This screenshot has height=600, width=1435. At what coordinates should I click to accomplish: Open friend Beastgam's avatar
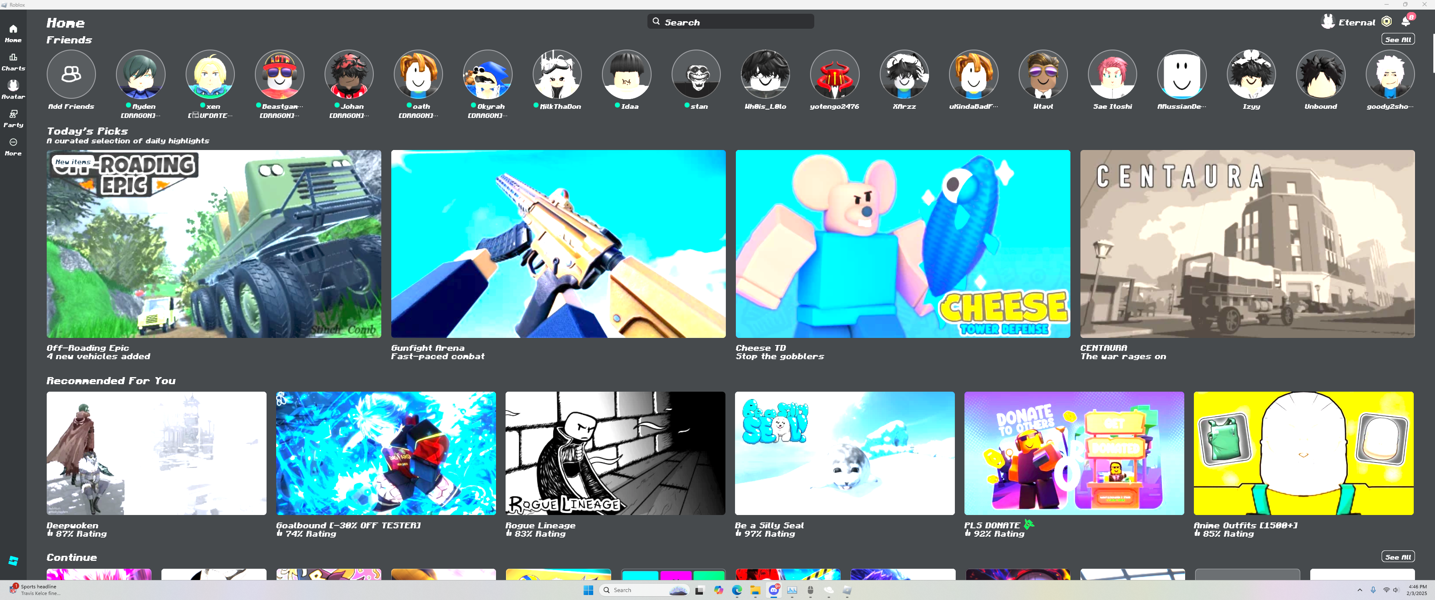[279, 74]
